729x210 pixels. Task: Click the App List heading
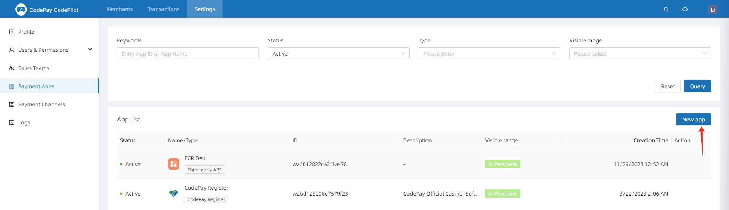pyautogui.click(x=128, y=119)
